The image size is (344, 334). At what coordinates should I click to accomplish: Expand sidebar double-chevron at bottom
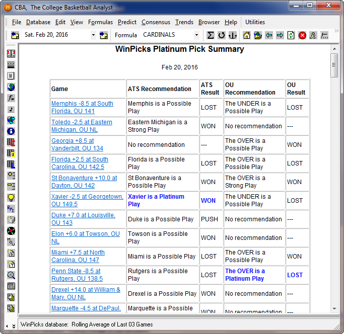click(14, 326)
